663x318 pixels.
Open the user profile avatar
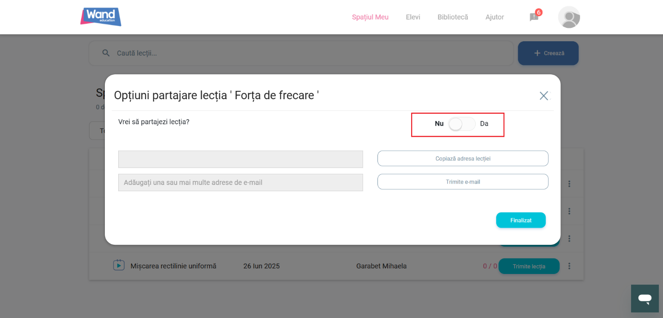tap(569, 17)
